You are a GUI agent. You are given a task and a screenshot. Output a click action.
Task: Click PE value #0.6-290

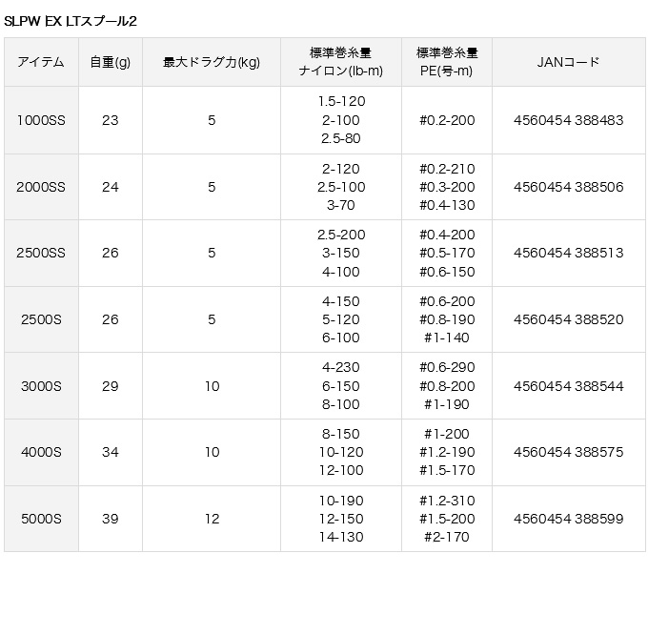click(447, 367)
